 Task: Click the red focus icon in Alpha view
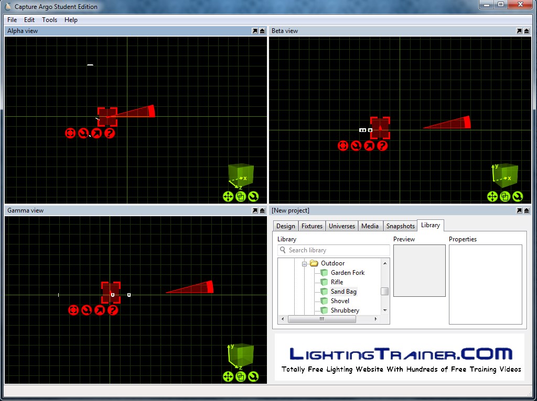pyautogui.click(x=70, y=133)
